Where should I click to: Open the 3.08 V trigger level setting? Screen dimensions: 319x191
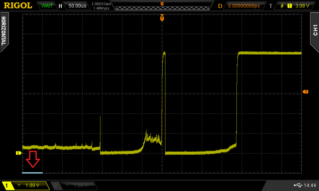tap(303, 6)
